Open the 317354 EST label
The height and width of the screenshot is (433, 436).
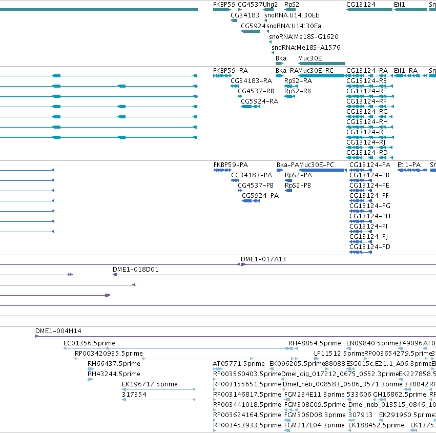pos(134,395)
